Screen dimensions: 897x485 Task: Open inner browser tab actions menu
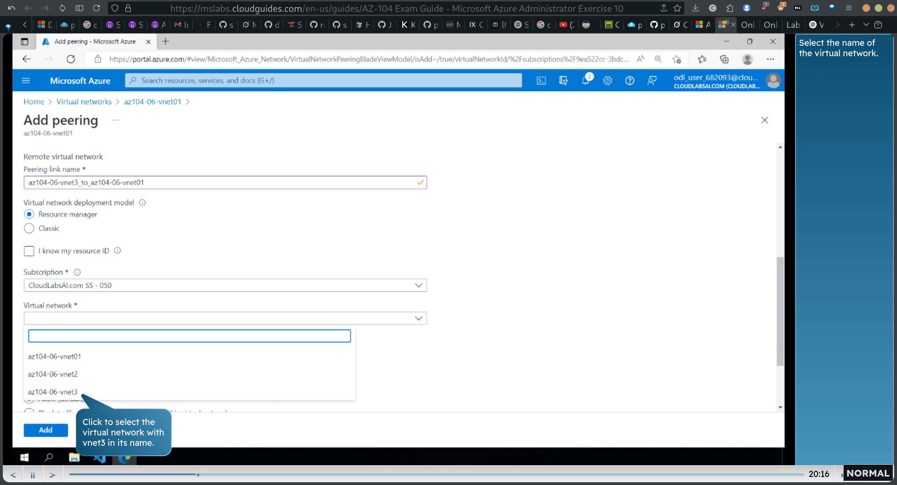tap(25, 42)
